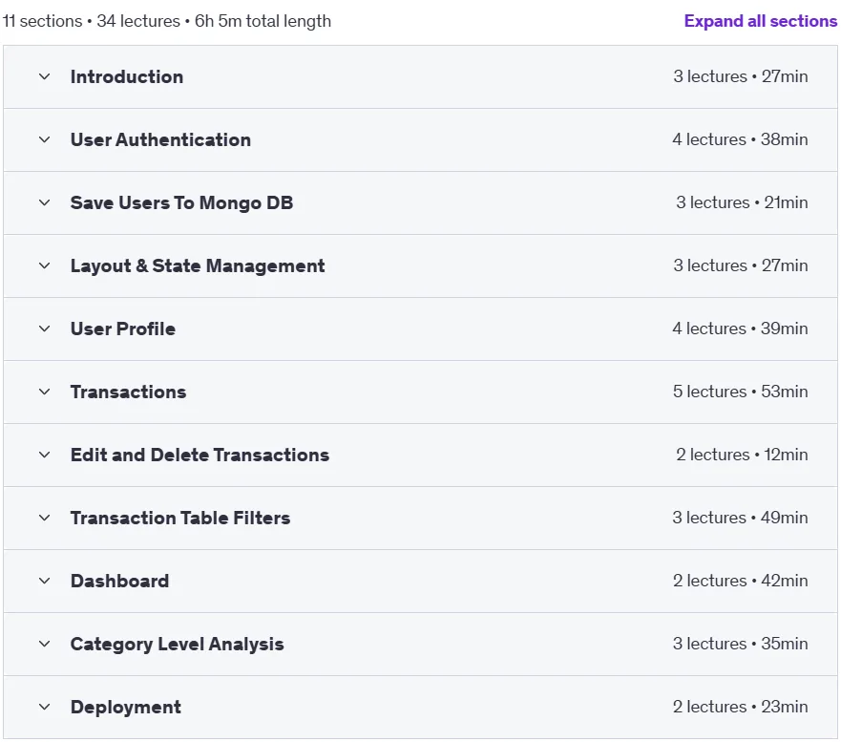Click "3 lectures • 49min" on Transaction Table Filters
Image resolution: width=841 pixels, height=742 pixels.
point(740,518)
